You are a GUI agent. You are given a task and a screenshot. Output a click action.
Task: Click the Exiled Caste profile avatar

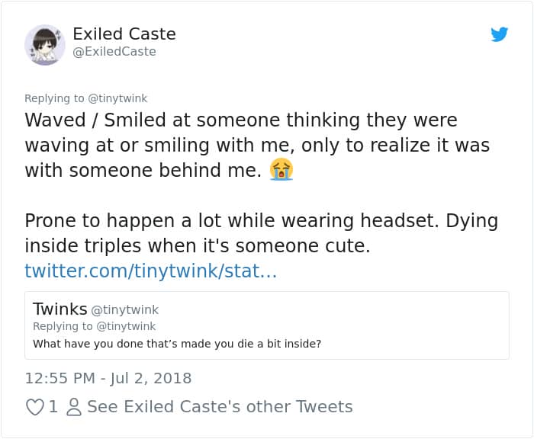tap(45, 44)
